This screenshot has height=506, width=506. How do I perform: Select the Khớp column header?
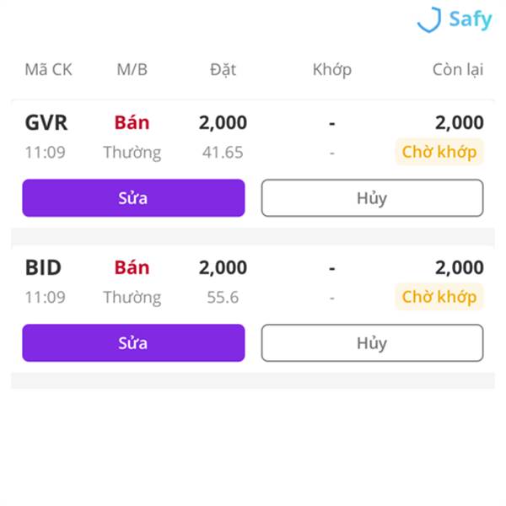pos(332,70)
